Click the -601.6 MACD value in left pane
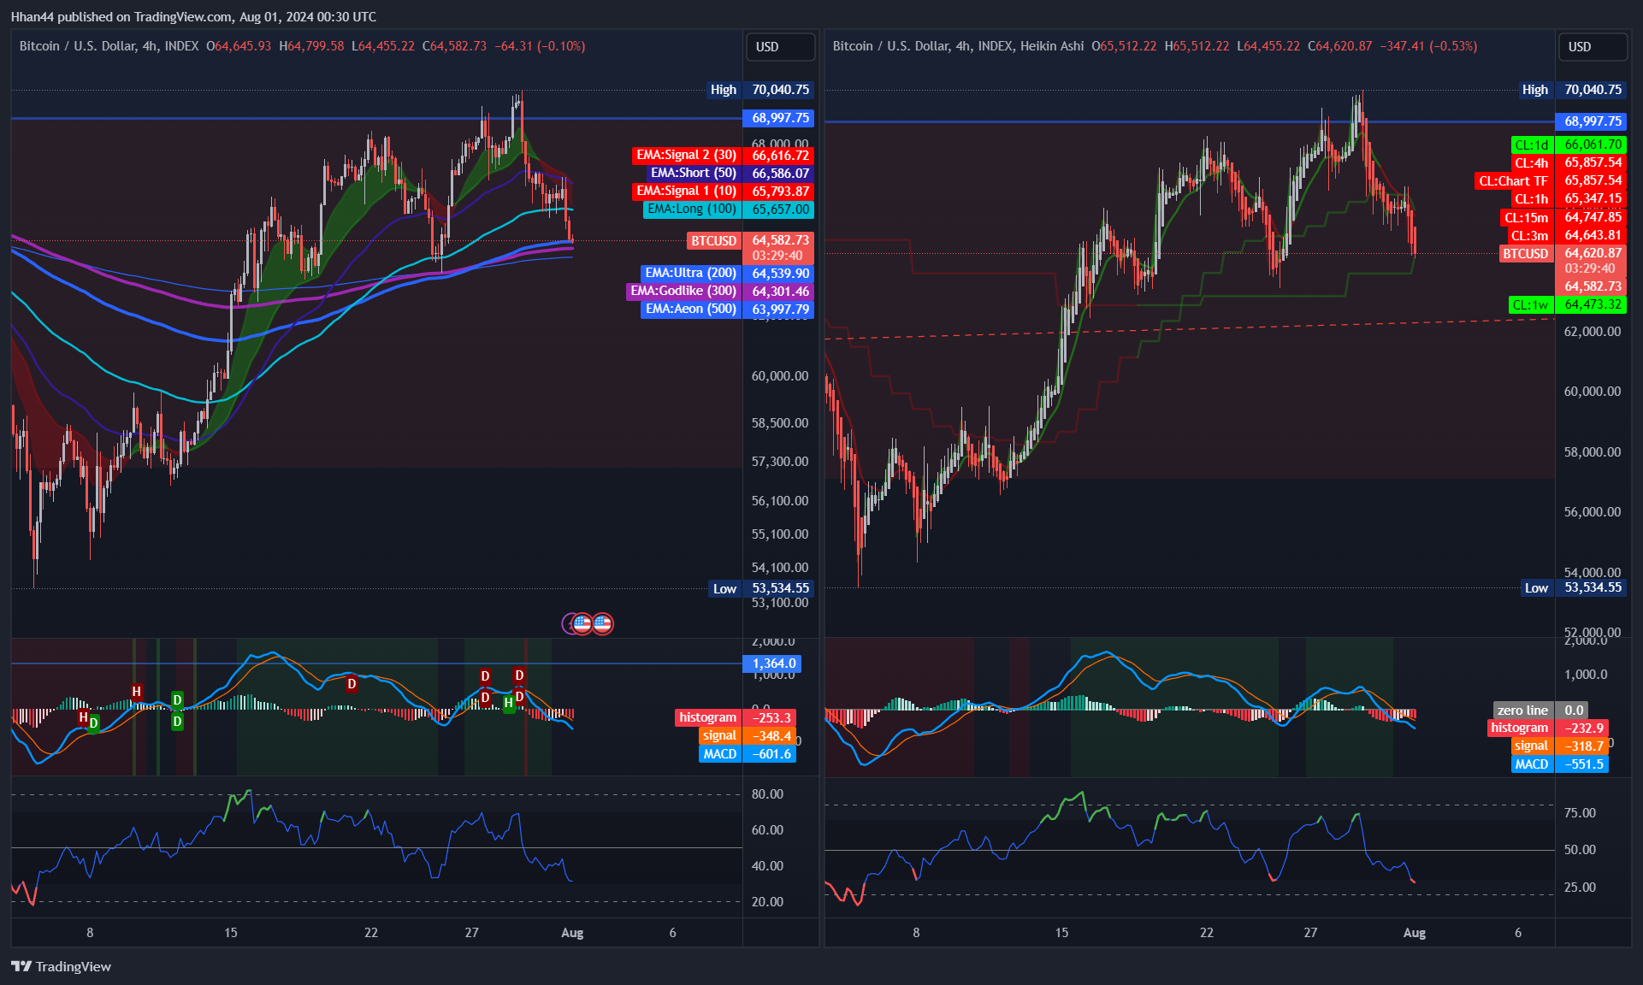 (771, 753)
